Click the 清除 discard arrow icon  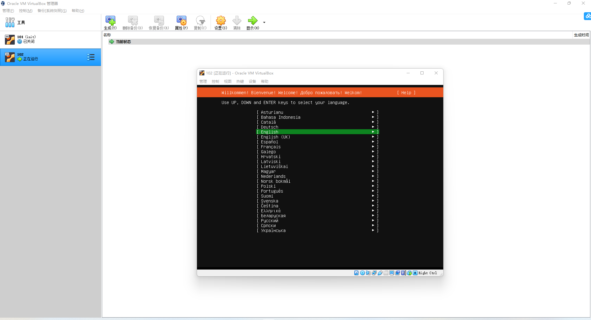pyautogui.click(x=237, y=23)
